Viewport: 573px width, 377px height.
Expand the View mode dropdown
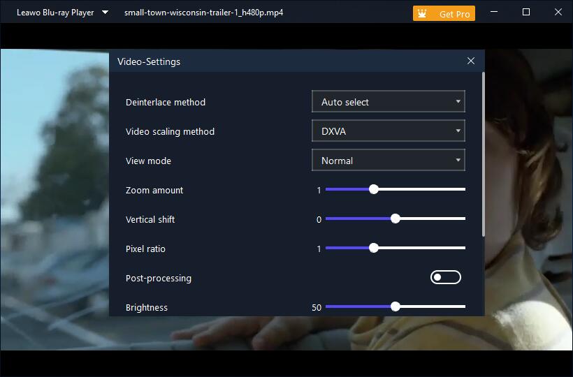[388, 161]
